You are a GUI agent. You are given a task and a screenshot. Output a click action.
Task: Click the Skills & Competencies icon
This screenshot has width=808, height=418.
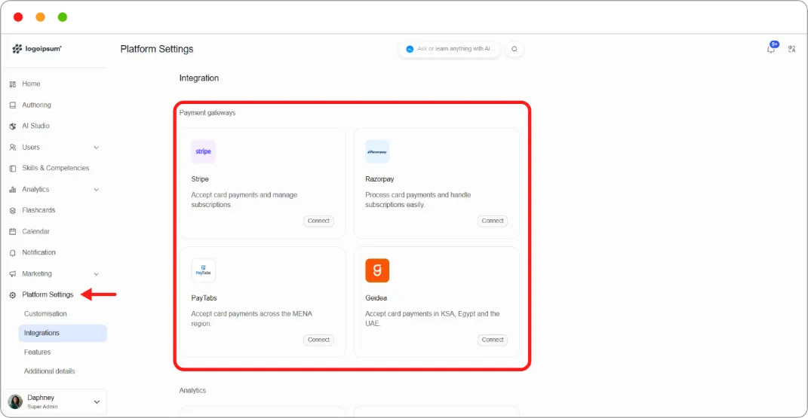point(13,168)
